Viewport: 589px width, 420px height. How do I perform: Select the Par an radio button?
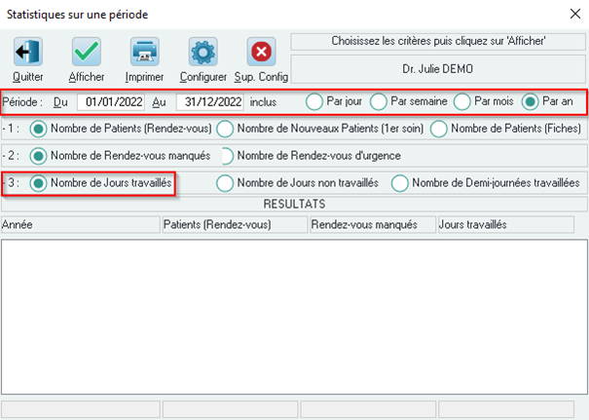pyautogui.click(x=530, y=101)
